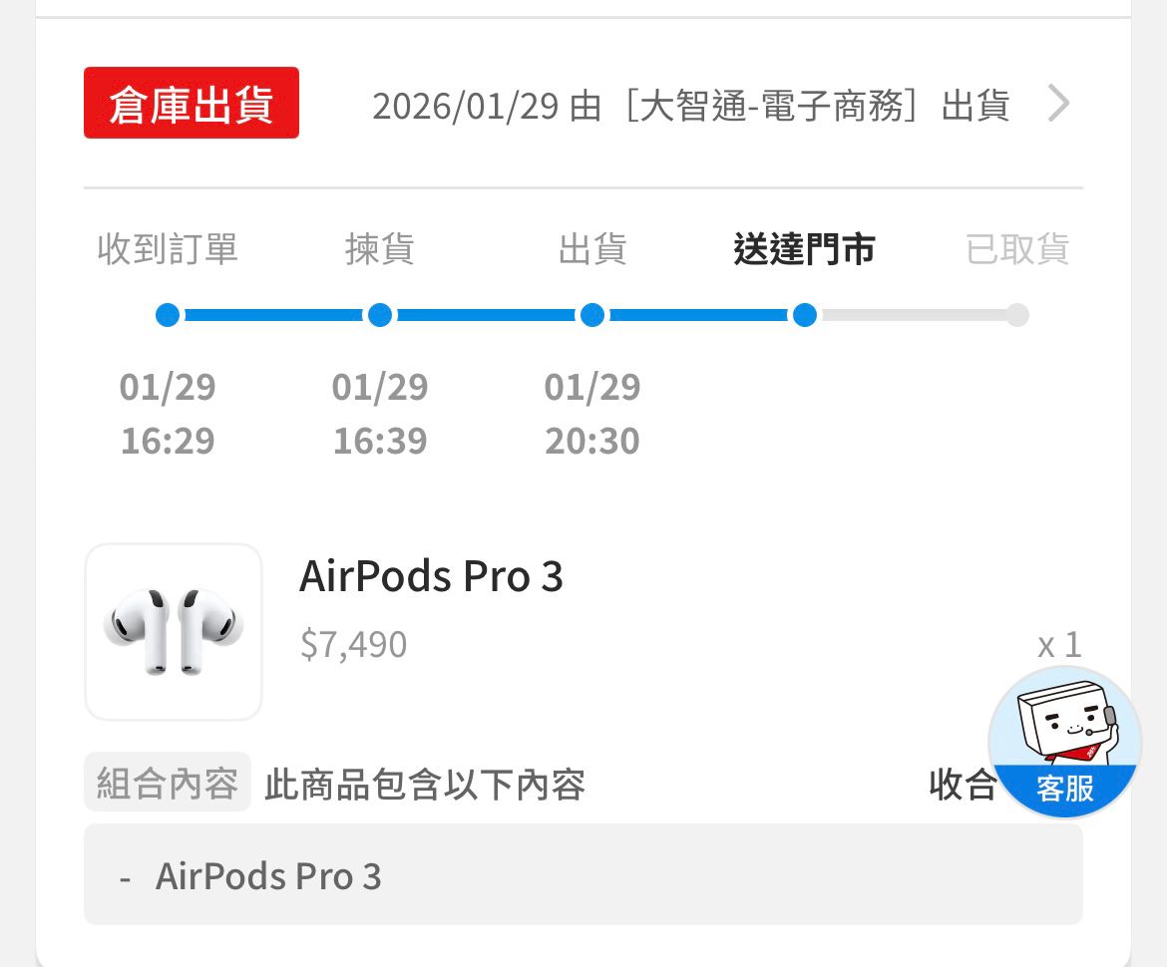Select the bold 送達門市 step label

804,249
